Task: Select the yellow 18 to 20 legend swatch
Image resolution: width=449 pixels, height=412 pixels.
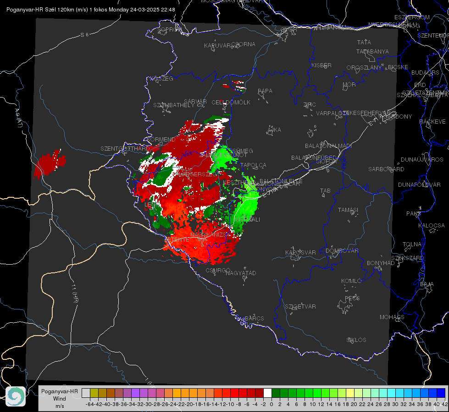Action: coord(350,393)
